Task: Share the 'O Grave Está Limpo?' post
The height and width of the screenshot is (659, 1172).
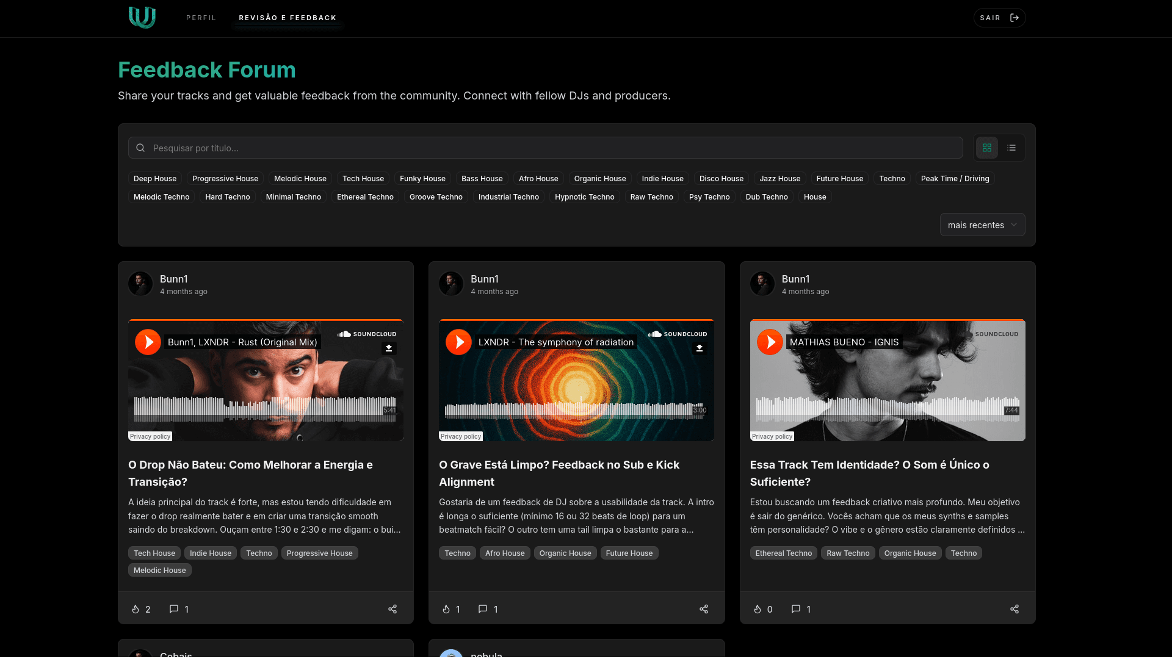Action: tap(703, 609)
